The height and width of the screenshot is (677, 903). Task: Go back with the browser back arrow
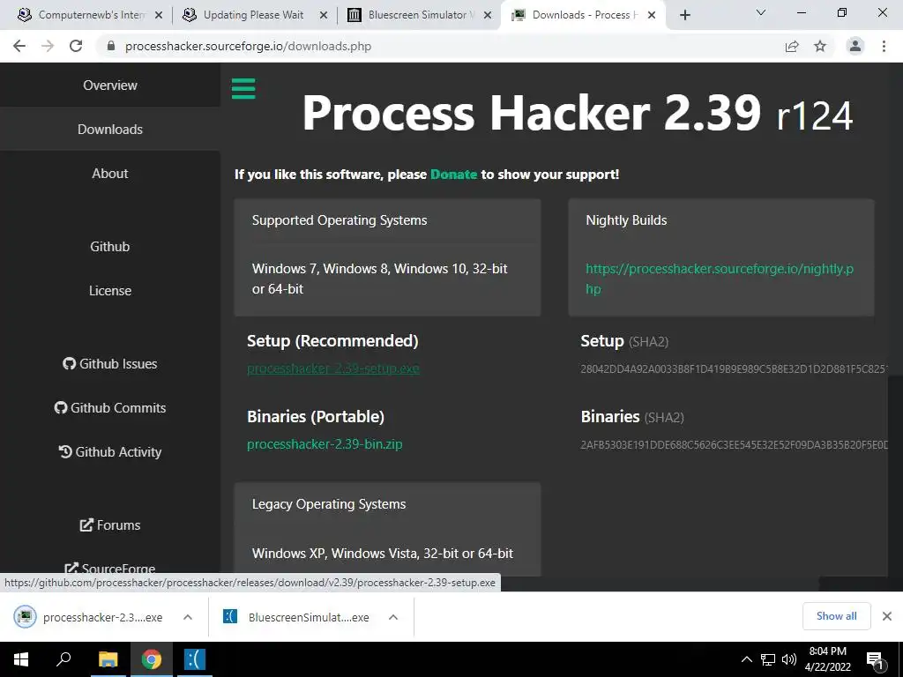tap(19, 46)
